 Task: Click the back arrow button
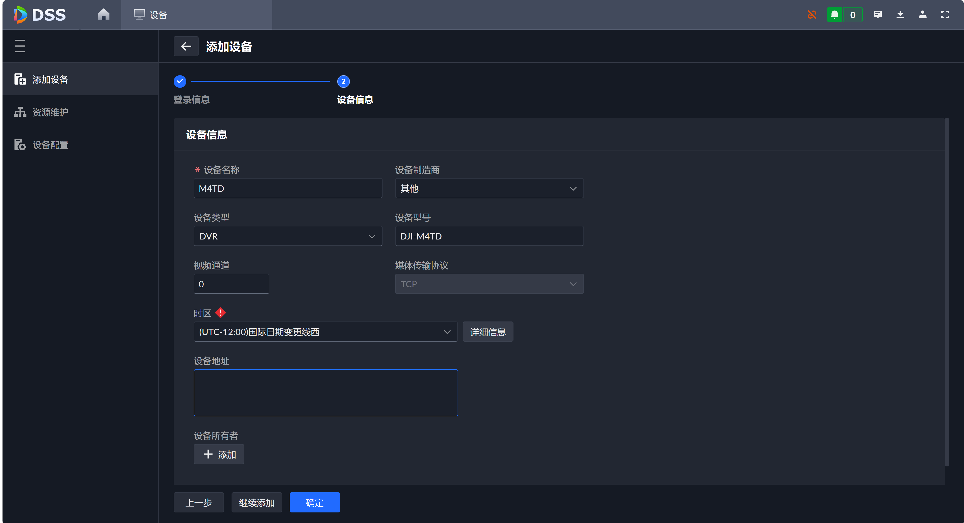186,46
